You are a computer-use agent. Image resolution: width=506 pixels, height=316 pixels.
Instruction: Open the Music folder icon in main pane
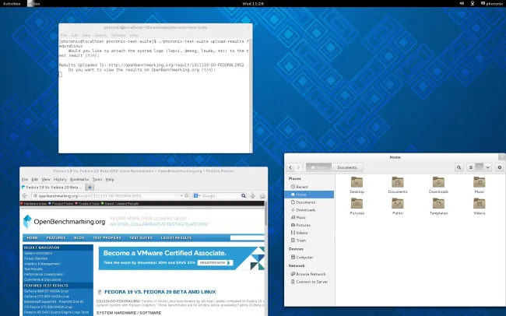pyautogui.click(x=480, y=185)
